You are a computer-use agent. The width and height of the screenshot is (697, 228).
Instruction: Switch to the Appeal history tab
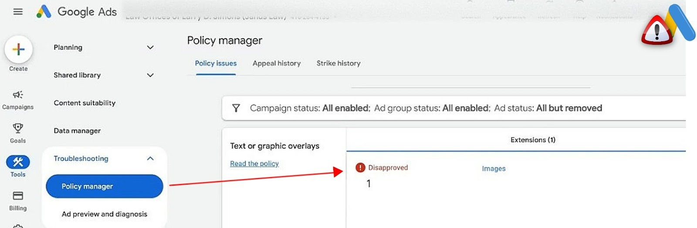click(277, 63)
